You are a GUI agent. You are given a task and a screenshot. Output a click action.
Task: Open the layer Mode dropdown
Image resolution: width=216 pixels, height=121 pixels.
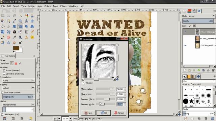pos(201,16)
